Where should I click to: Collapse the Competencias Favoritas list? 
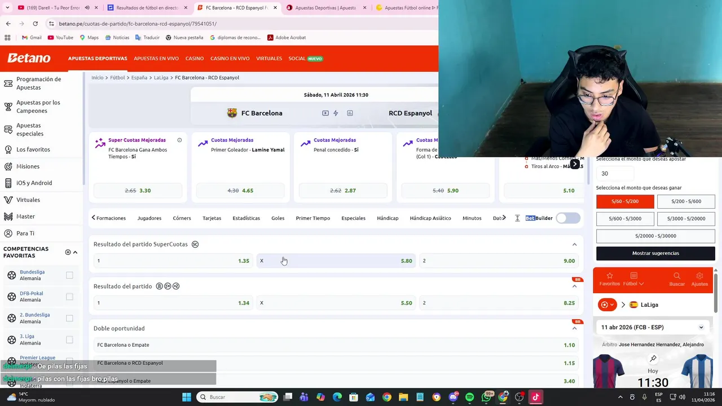pyautogui.click(x=75, y=252)
